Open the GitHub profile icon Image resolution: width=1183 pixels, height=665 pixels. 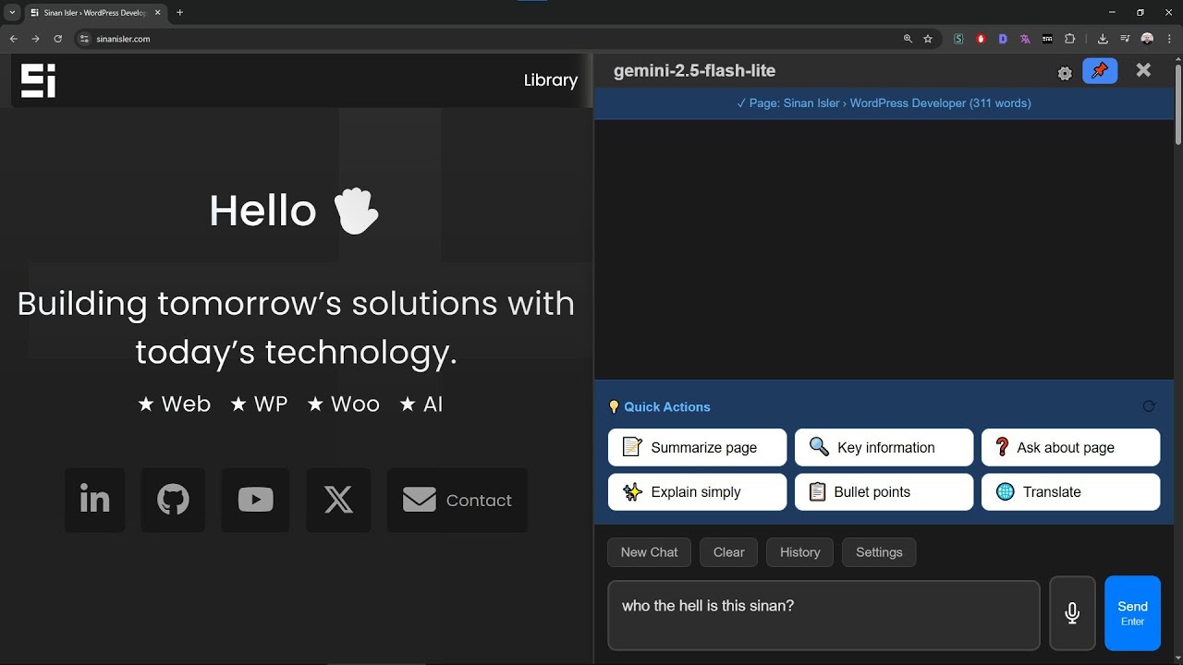(x=173, y=500)
